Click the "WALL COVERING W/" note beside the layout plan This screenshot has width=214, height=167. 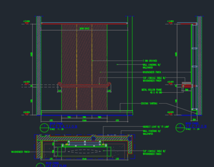tap(152, 131)
